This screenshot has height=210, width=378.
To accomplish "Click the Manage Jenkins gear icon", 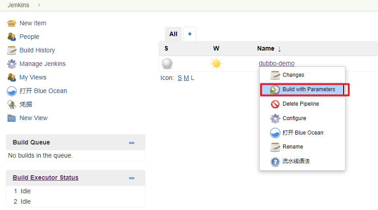I will [x=12, y=64].
